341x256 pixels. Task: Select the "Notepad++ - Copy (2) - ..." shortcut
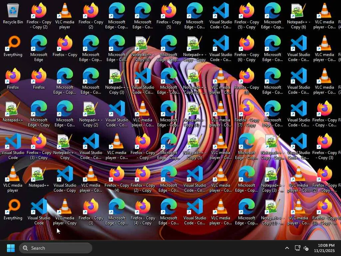click(x=194, y=81)
